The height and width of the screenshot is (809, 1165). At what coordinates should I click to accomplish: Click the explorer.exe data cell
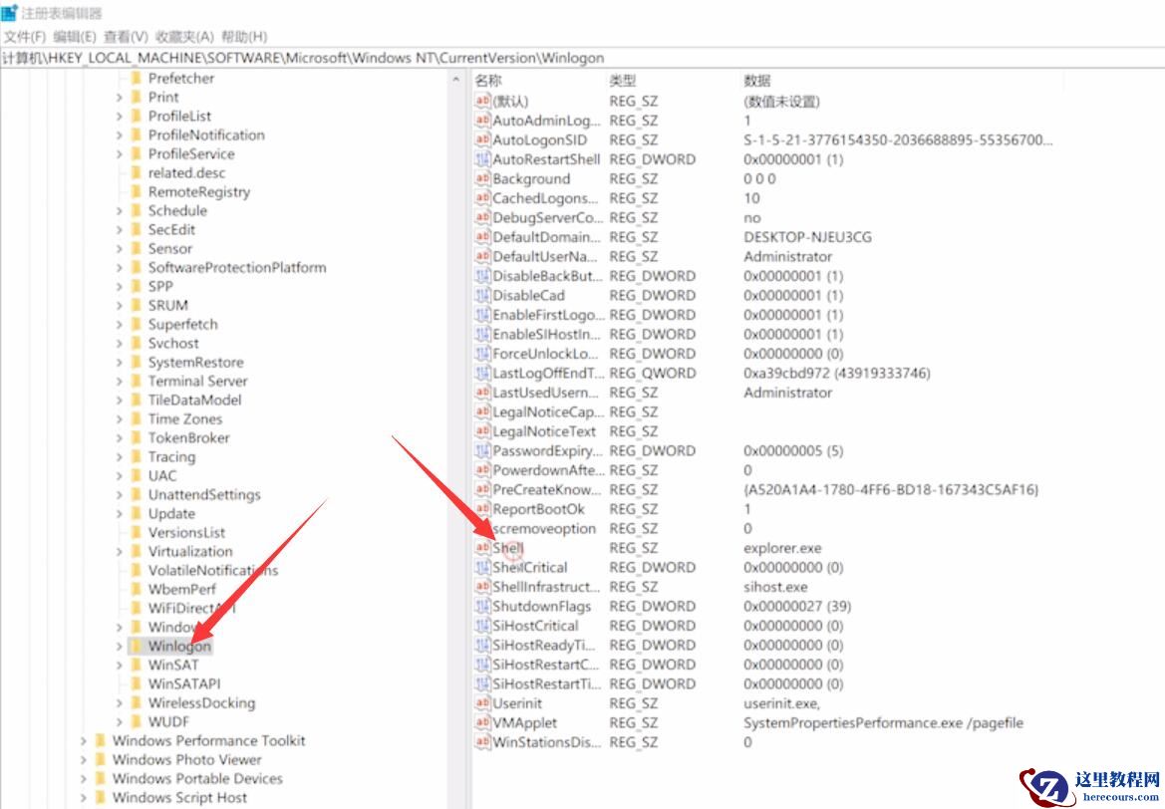tap(782, 548)
